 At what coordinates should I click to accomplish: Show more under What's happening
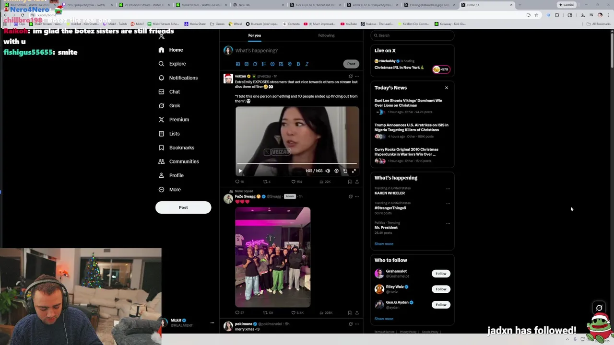pos(384,244)
